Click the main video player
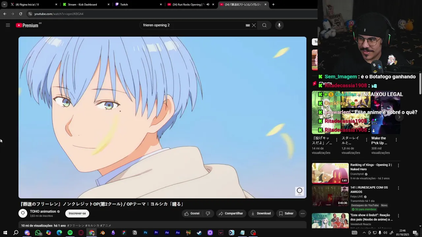 (x=162, y=118)
